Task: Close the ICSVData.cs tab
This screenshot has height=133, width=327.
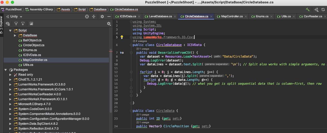Action: pos(139,17)
